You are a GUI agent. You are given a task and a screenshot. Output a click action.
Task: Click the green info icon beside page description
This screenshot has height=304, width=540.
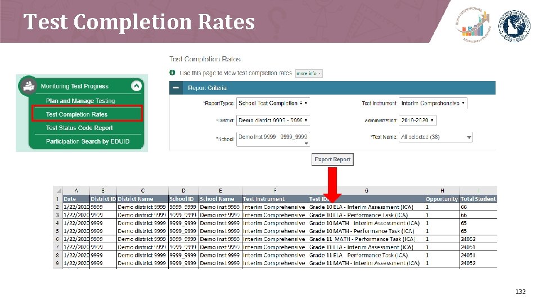click(172, 73)
